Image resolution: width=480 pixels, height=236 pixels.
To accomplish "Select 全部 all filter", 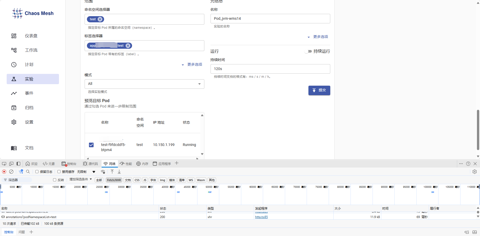I will (x=99, y=180).
